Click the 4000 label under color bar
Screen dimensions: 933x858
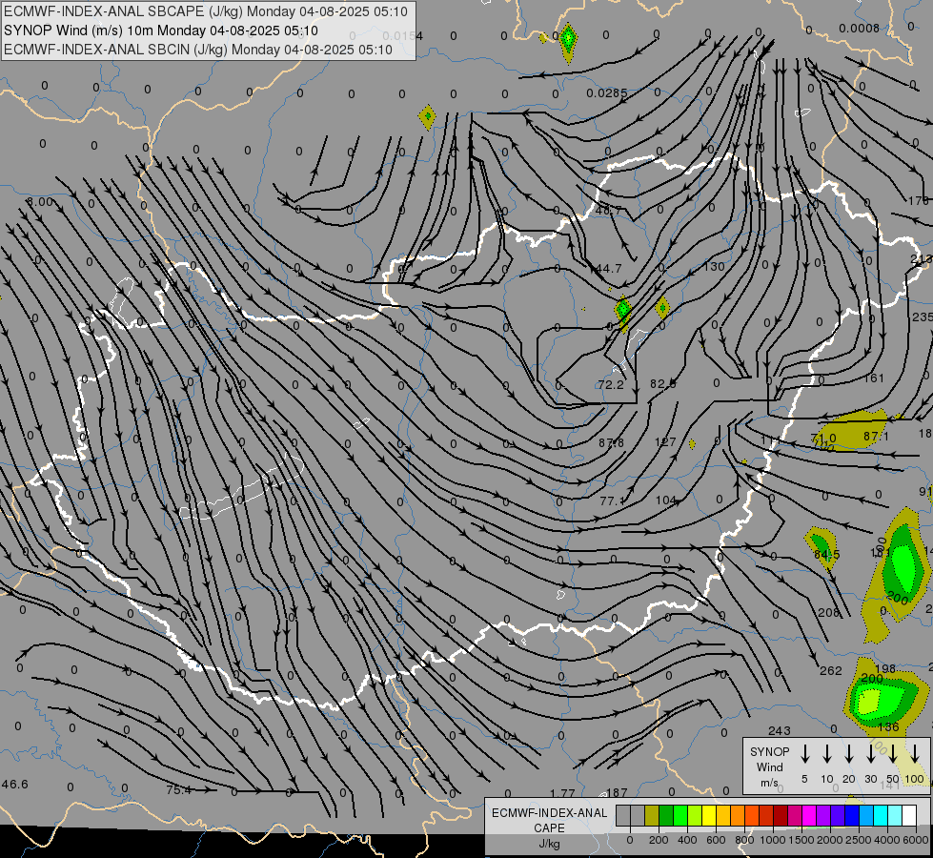pyautogui.click(x=886, y=840)
